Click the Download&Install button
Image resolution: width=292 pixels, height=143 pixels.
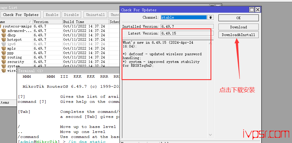point(238,35)
